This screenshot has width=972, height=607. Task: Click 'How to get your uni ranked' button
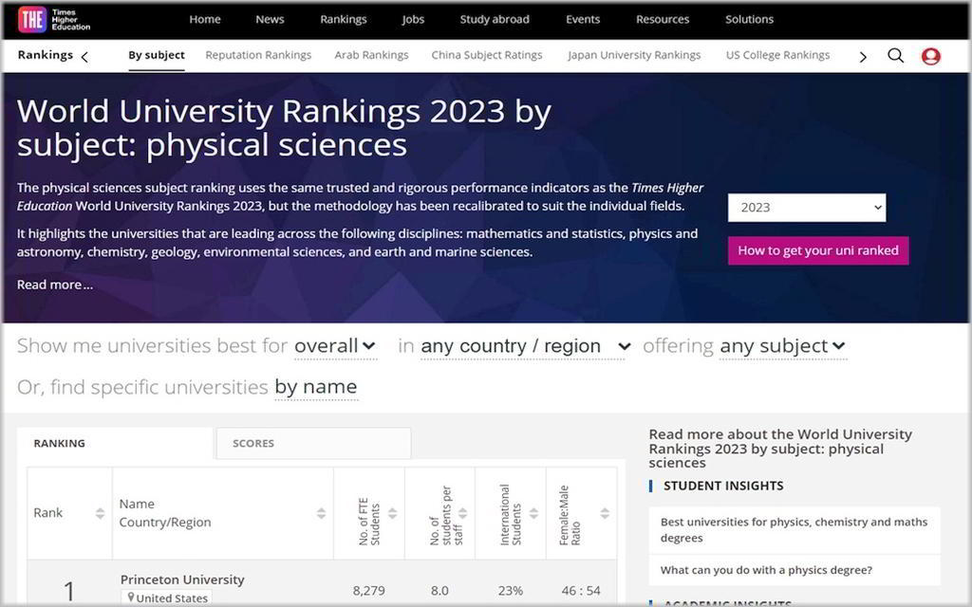818,250
